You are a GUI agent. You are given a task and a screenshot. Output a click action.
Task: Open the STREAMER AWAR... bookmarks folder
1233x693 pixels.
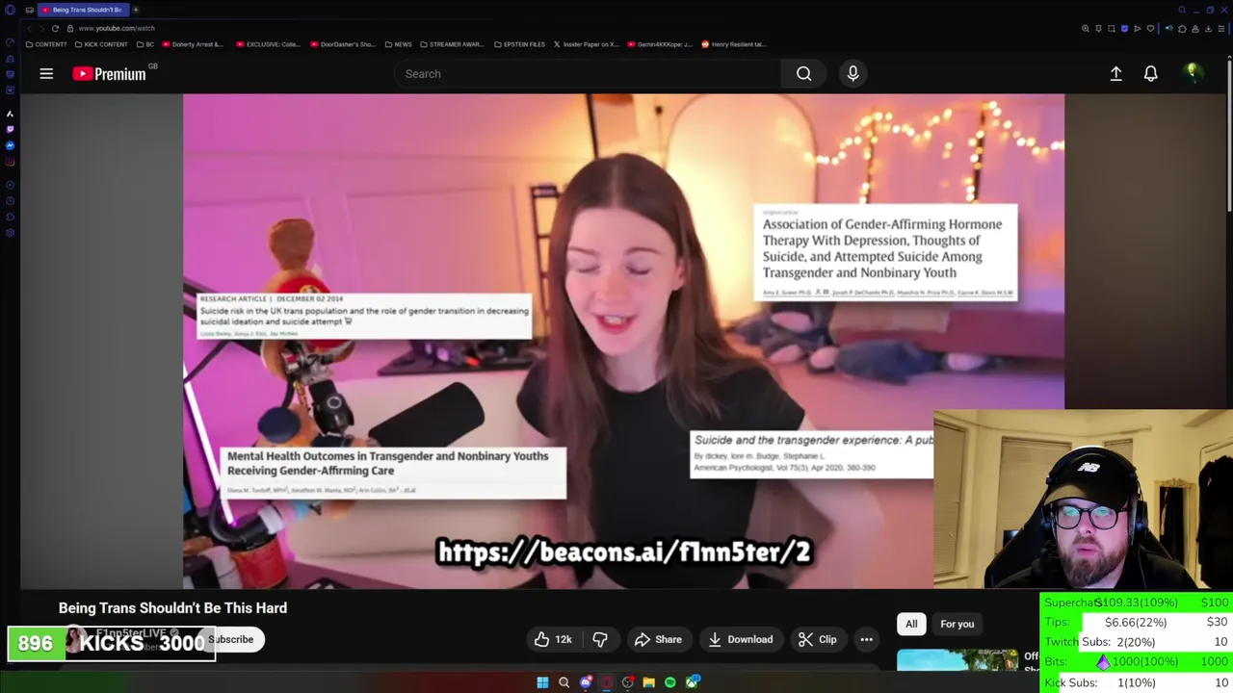451,44
